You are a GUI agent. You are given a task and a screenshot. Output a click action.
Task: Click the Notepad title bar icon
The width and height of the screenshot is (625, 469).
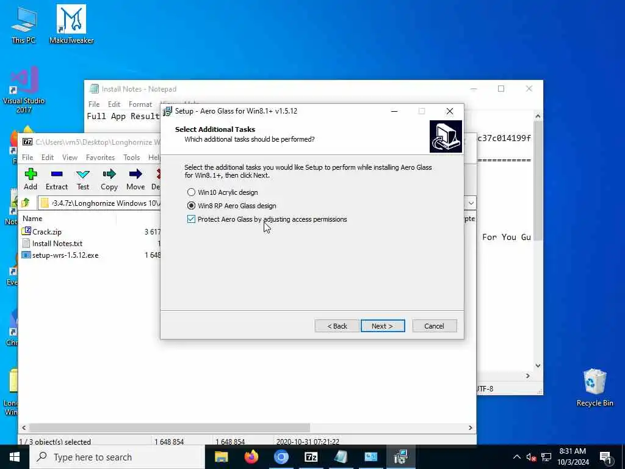(94, 89)
